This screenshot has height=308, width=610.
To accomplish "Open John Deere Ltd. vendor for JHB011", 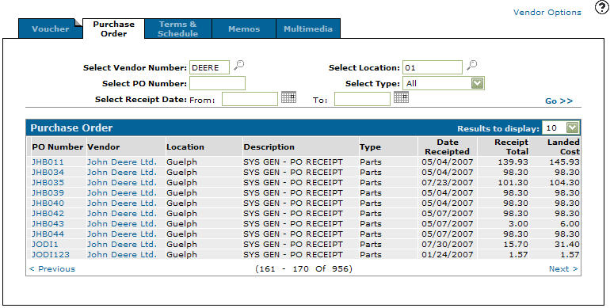I will pos(122,162).
